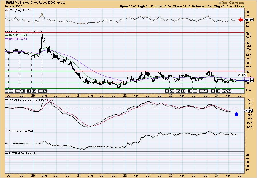Click the 0.2414 cycle value box
257x178 pixels.
click(x=192, y=91)
